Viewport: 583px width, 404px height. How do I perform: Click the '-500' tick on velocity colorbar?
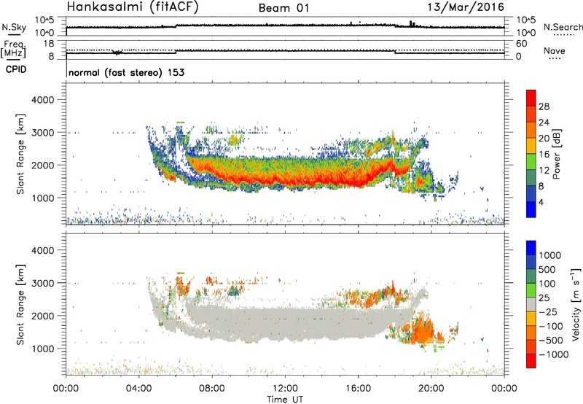pyautogui.click(x=551, y=341)
